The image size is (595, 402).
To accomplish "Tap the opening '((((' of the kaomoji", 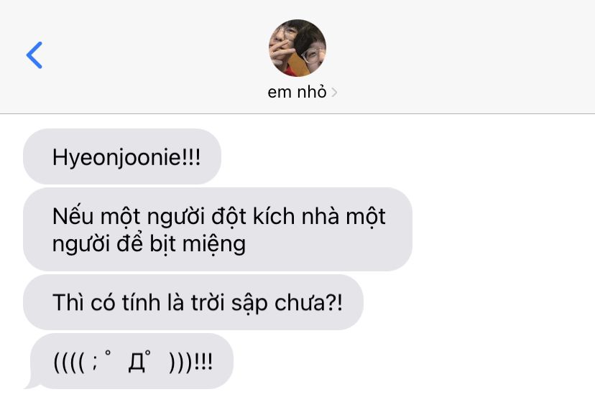I will tap(69, 363).
